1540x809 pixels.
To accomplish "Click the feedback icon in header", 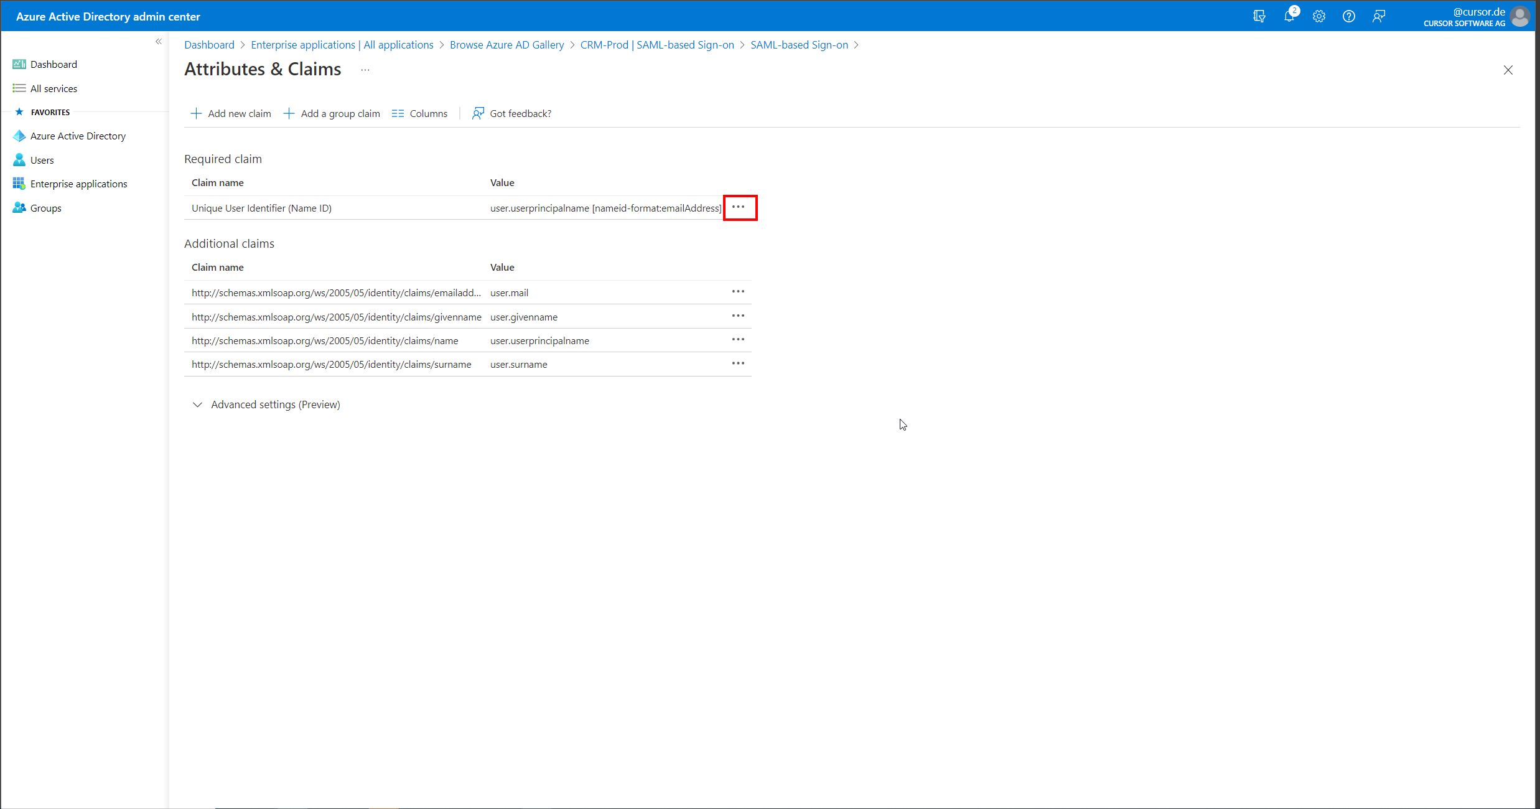I will 1378,17.
